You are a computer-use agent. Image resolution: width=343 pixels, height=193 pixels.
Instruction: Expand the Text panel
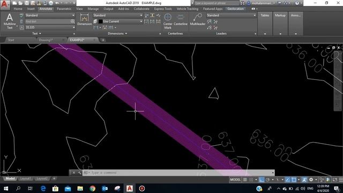37,33
